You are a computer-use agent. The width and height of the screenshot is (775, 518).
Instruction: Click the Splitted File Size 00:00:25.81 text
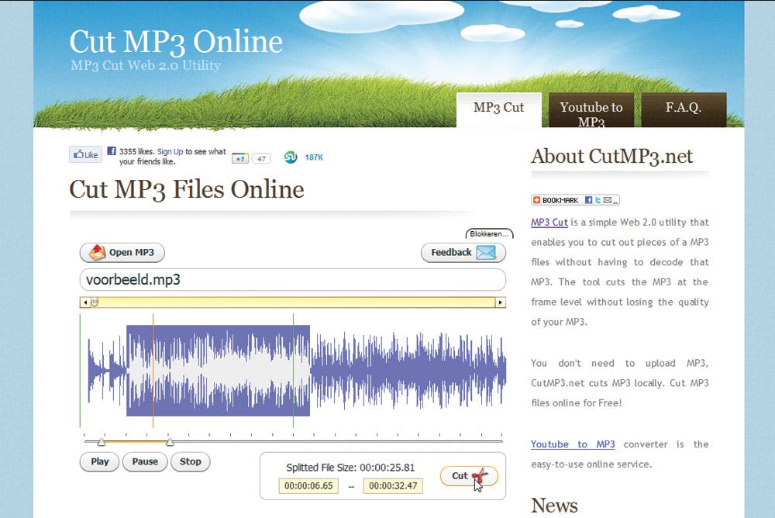point(350,468)
